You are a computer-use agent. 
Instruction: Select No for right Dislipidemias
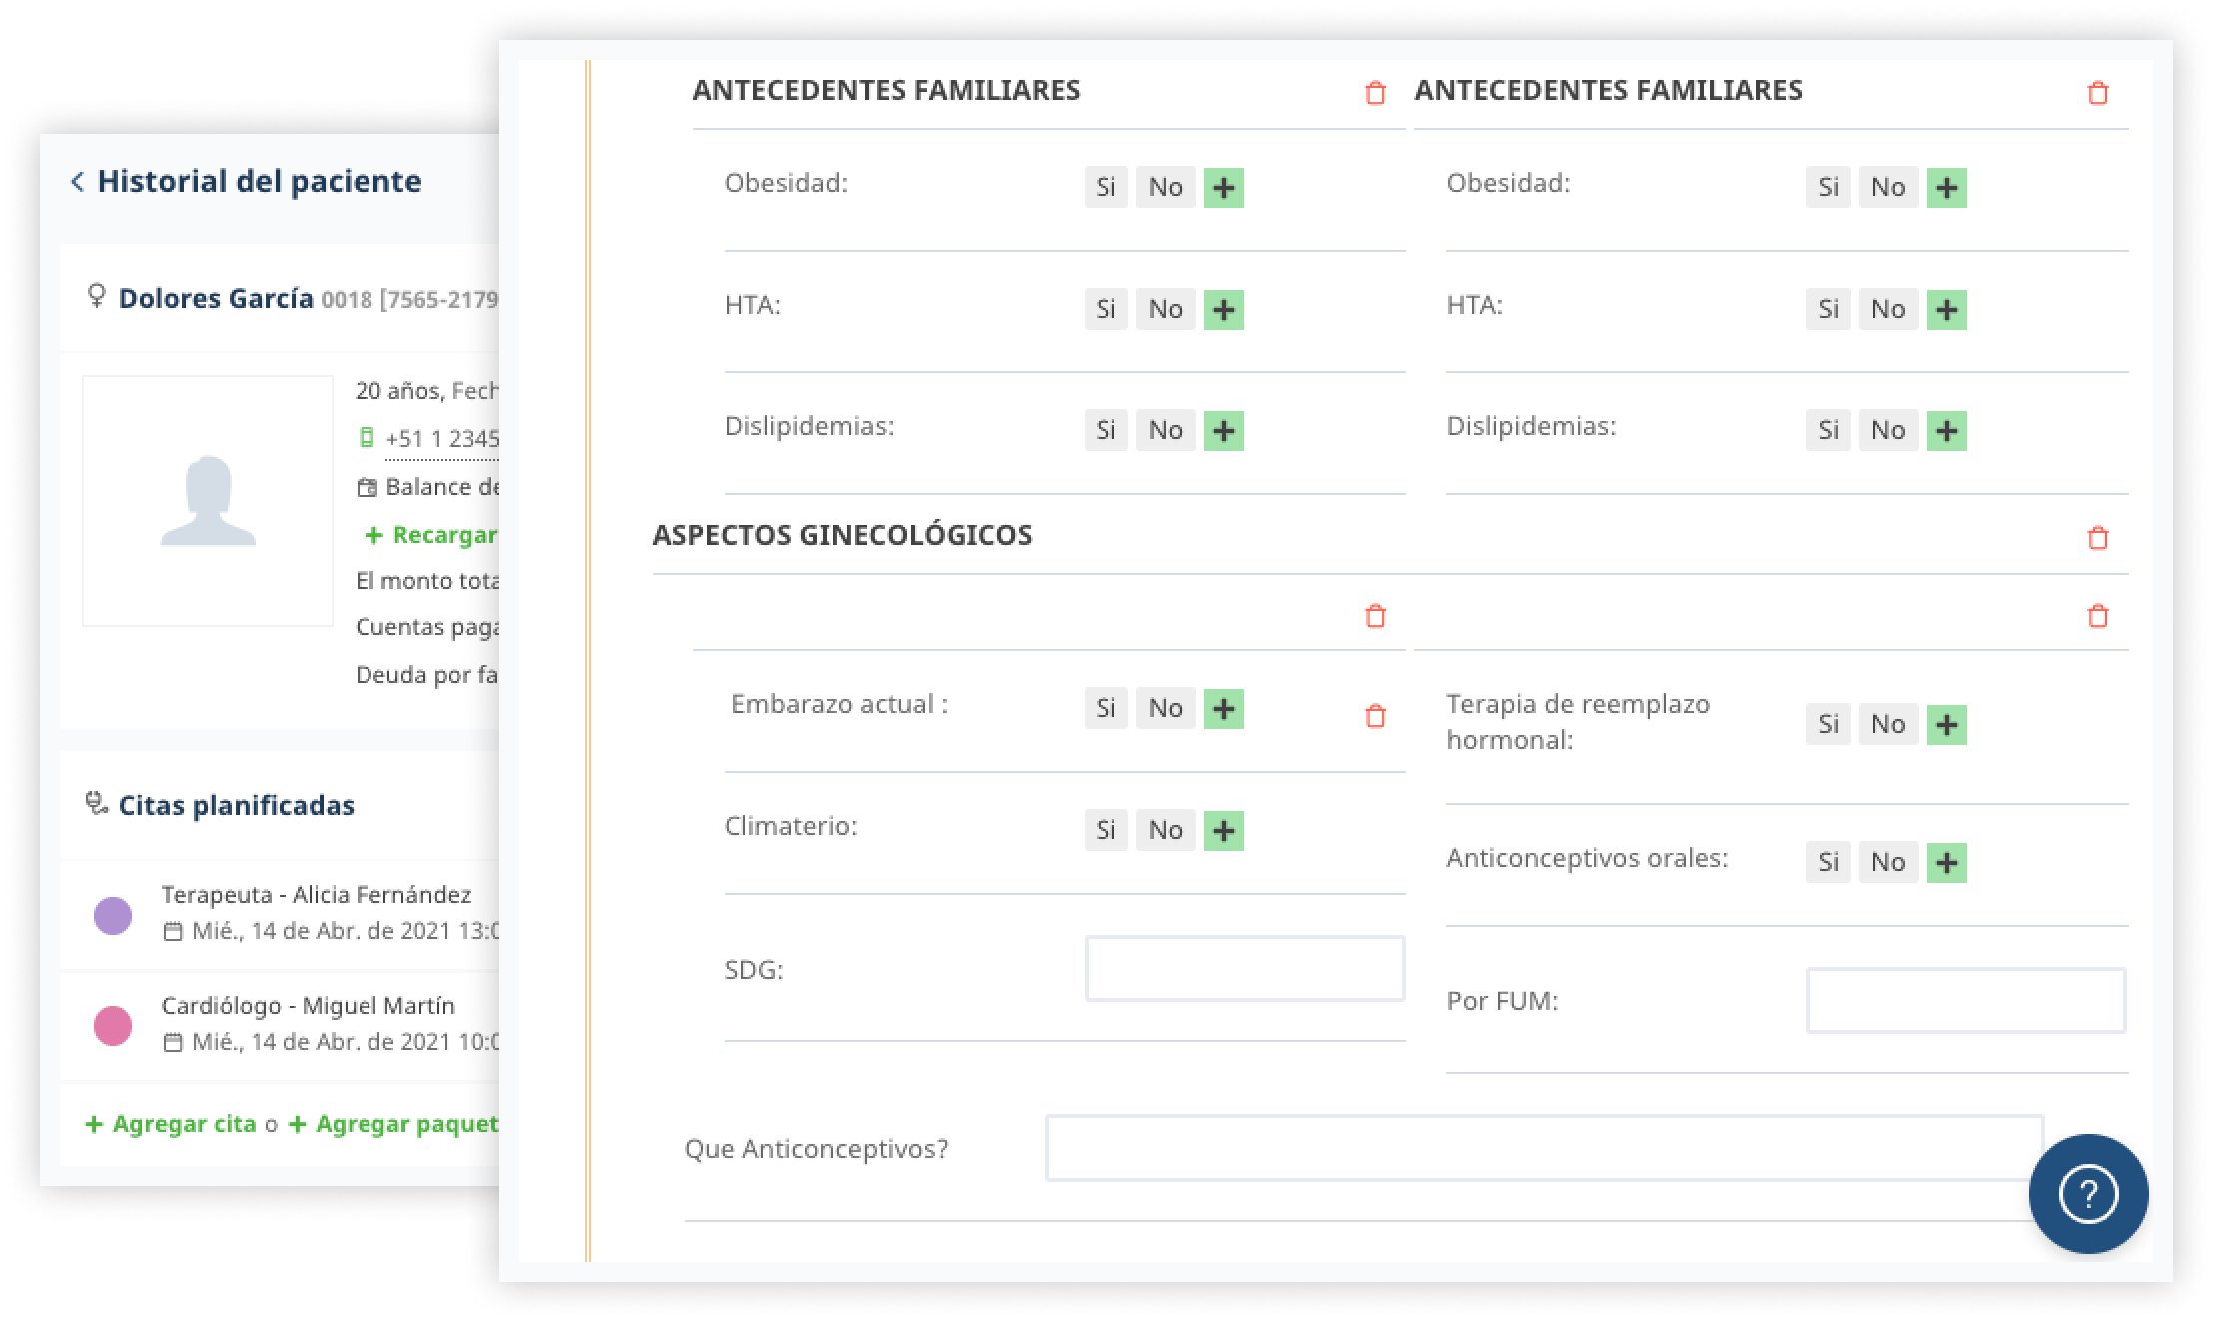click(1887, 430)
